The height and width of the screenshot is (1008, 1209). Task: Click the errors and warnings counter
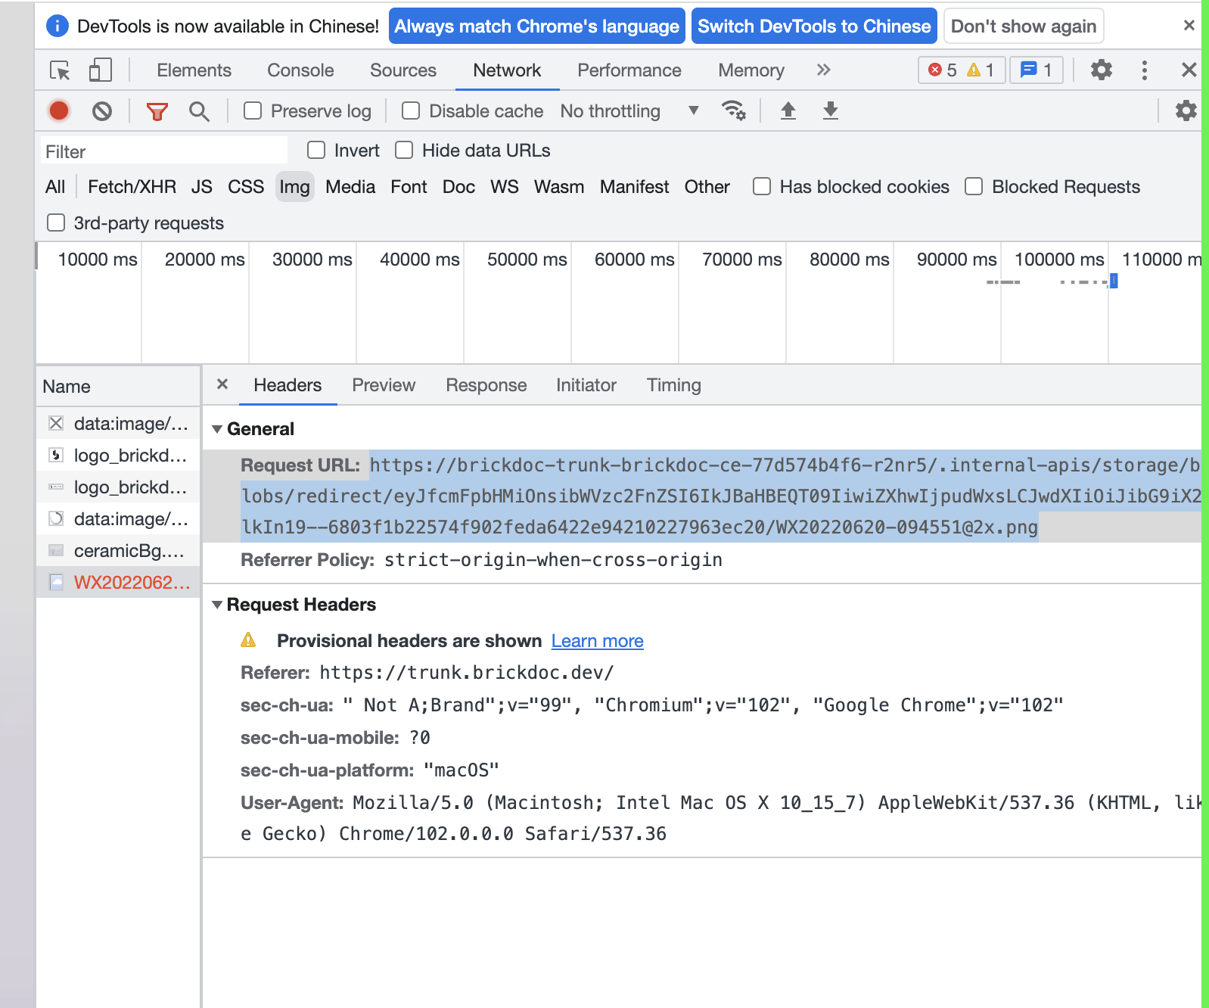point(962,70)
